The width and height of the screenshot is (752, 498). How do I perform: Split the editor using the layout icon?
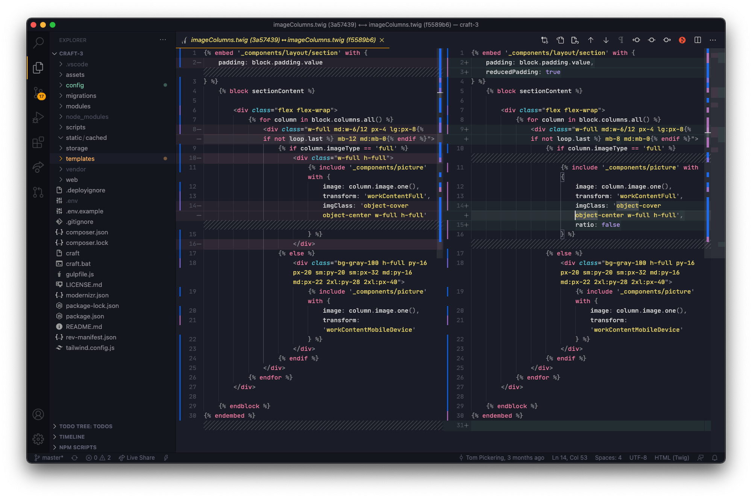698,40
